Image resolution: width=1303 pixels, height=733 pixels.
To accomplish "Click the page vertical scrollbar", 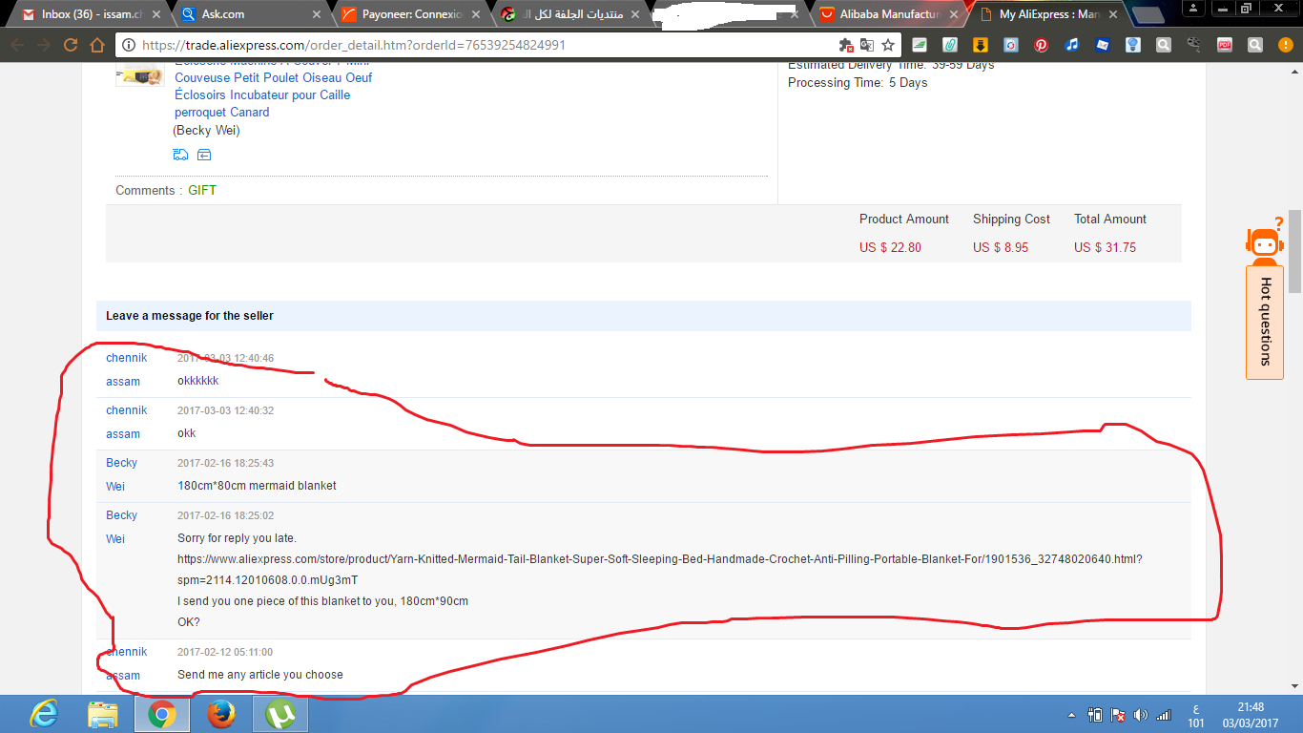I will [x=1294, y=251].
